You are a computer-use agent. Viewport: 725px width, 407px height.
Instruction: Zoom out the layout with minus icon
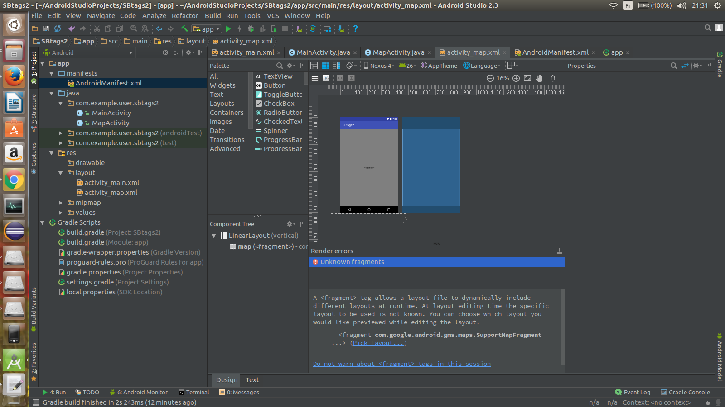point(490,78)
